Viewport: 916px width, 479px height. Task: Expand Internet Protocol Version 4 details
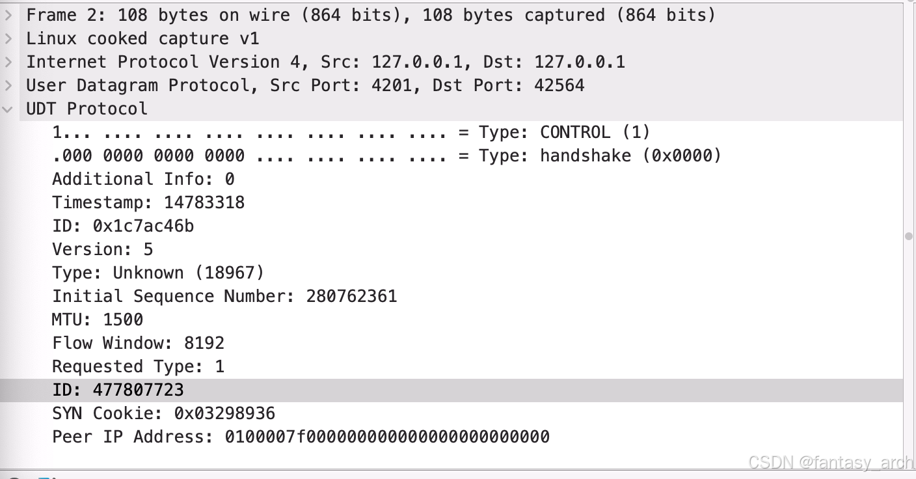(8, 61)
